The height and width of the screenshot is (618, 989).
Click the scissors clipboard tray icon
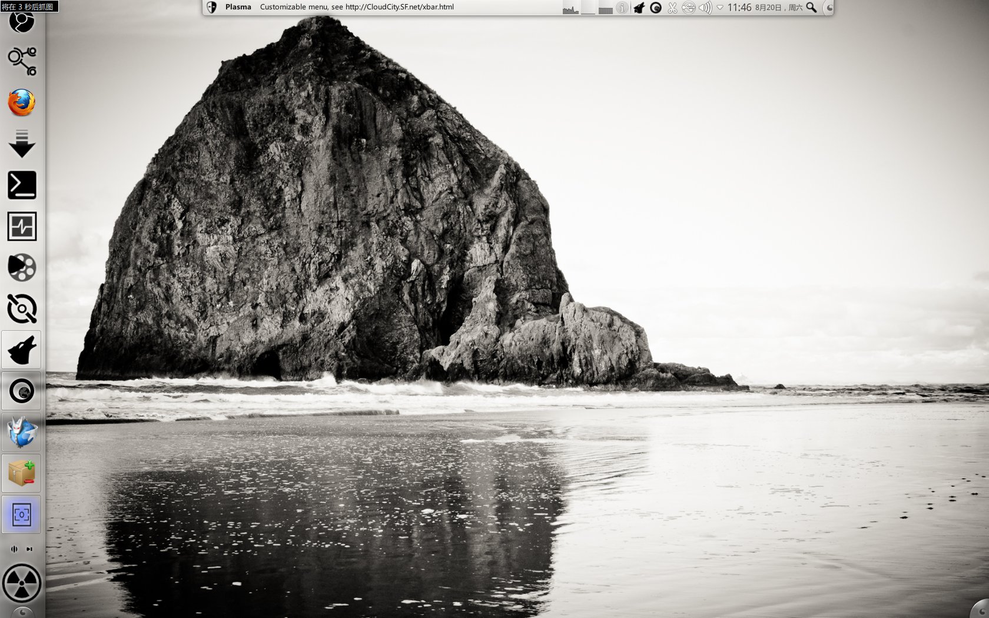(x=672, y=8)
